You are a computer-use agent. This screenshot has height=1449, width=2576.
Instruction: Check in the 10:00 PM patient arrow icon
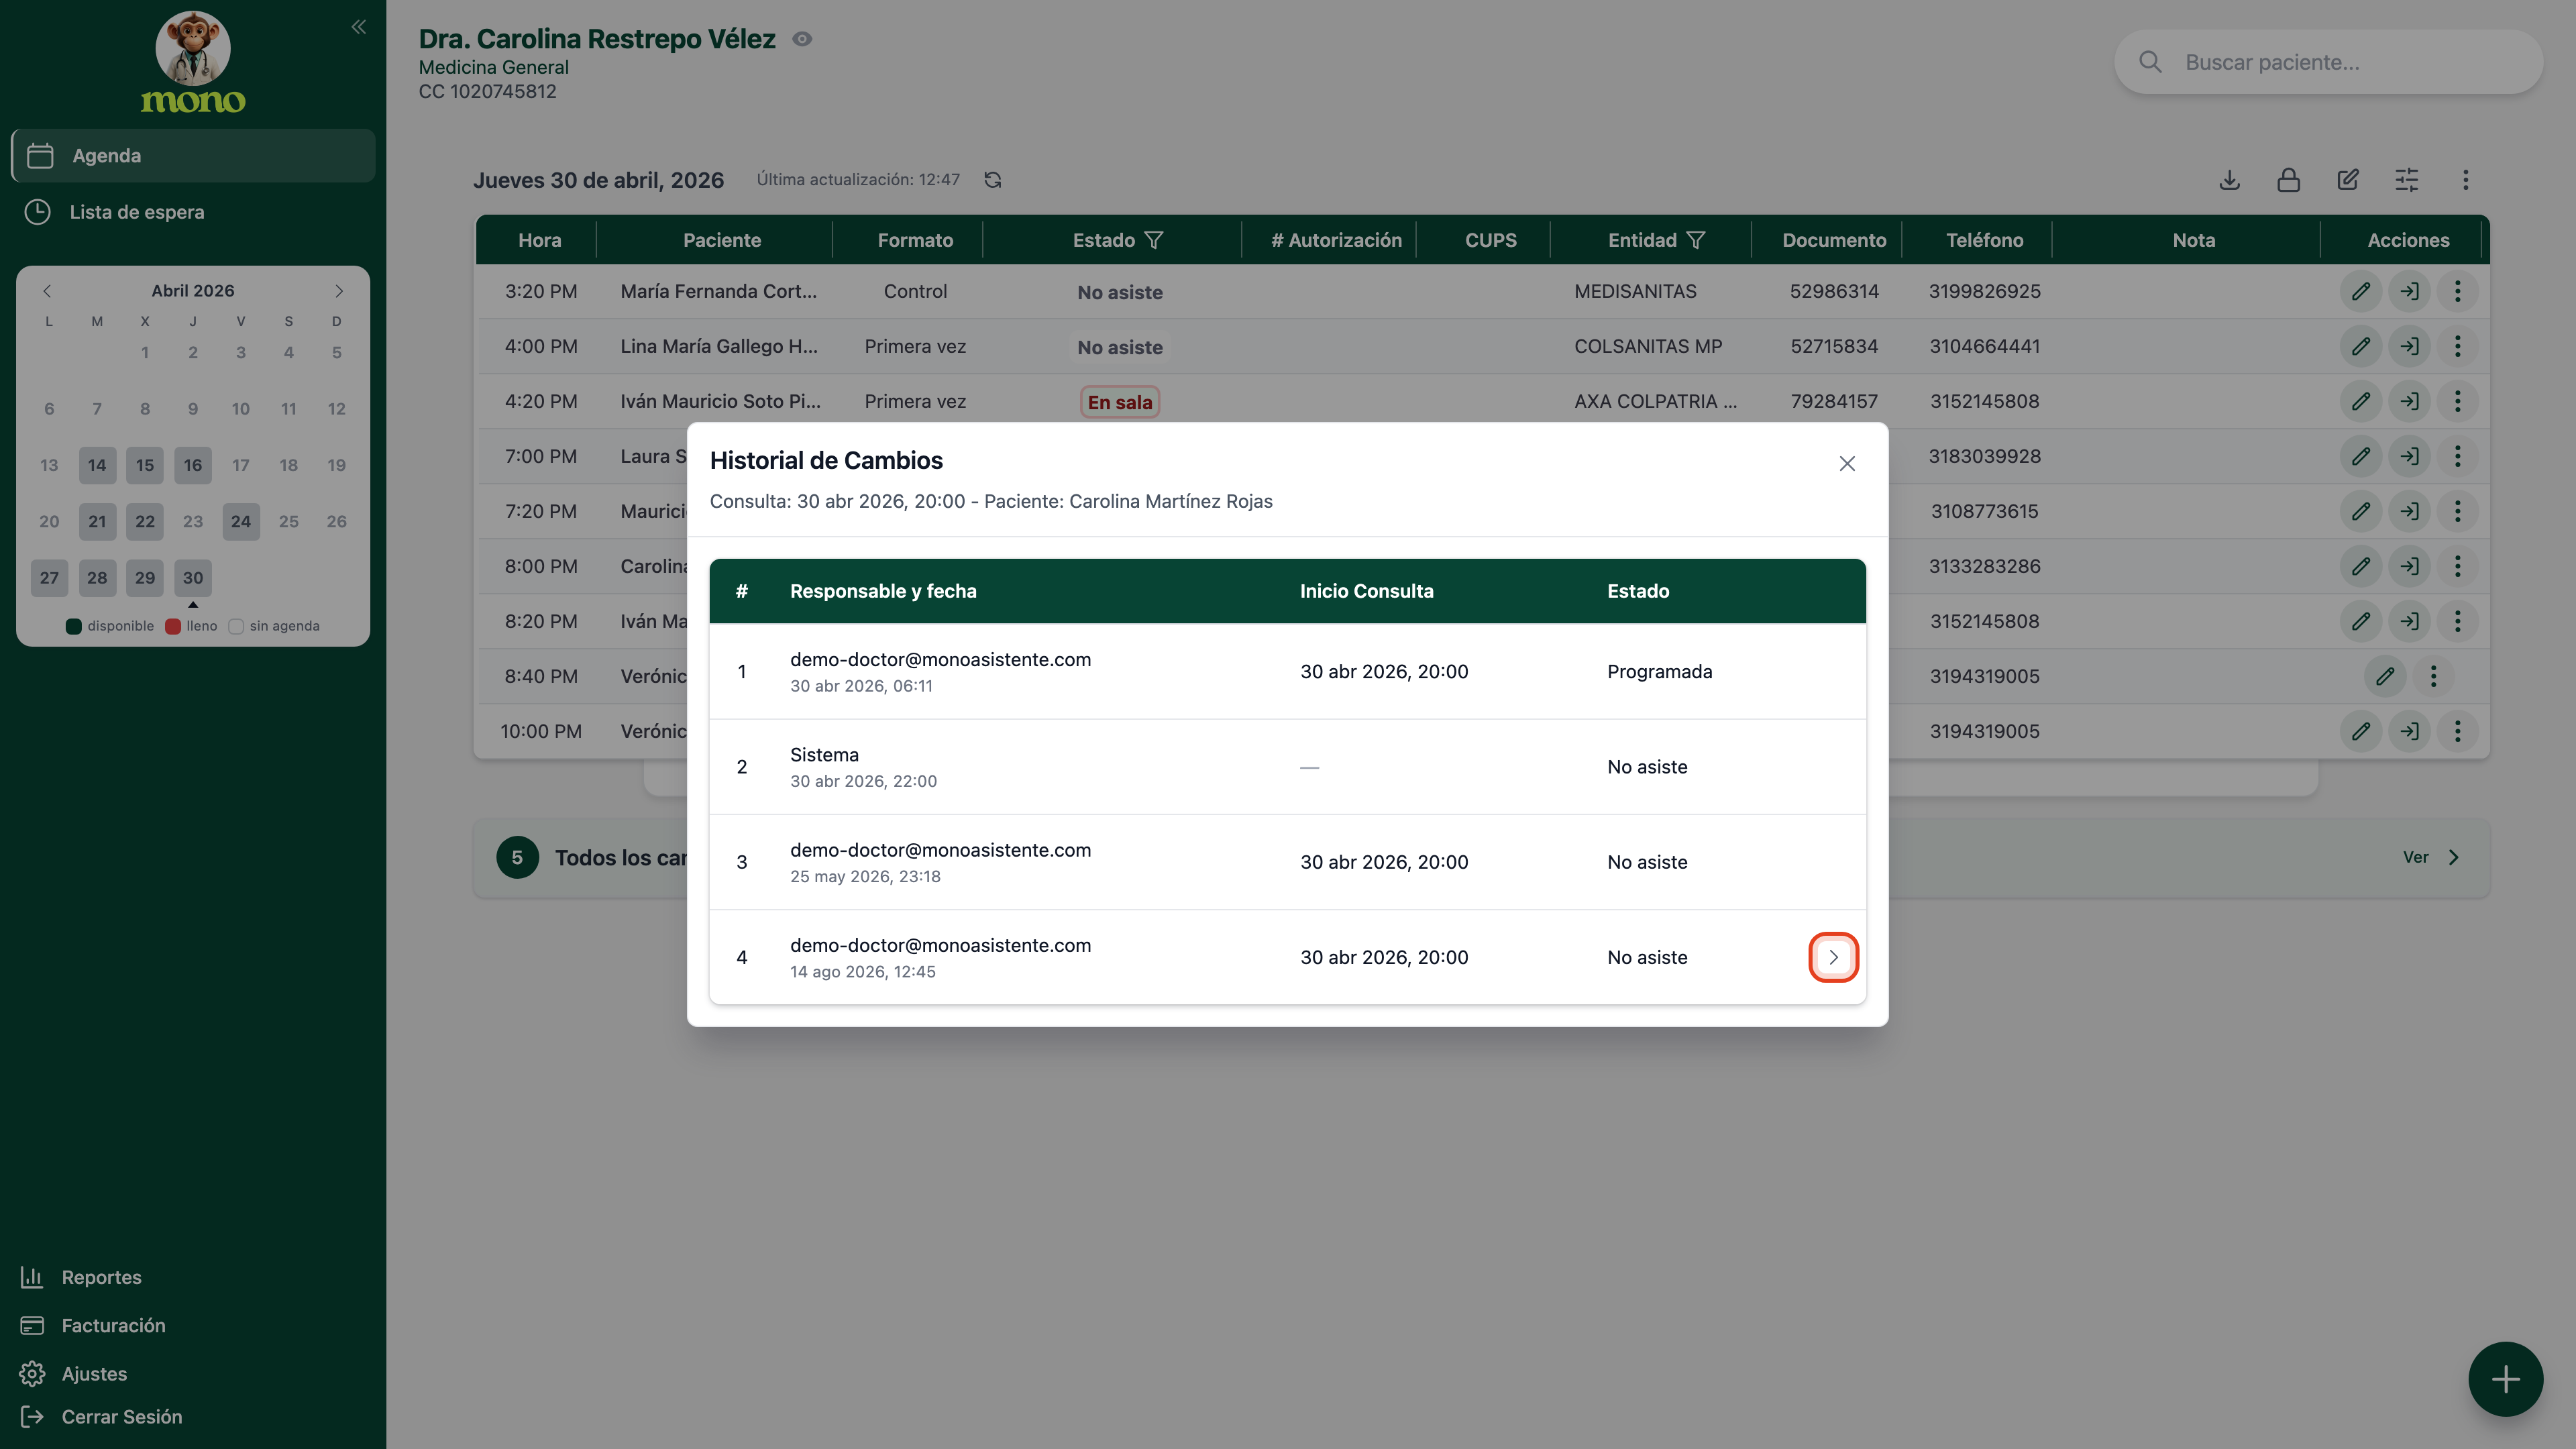pos(2409,732)
